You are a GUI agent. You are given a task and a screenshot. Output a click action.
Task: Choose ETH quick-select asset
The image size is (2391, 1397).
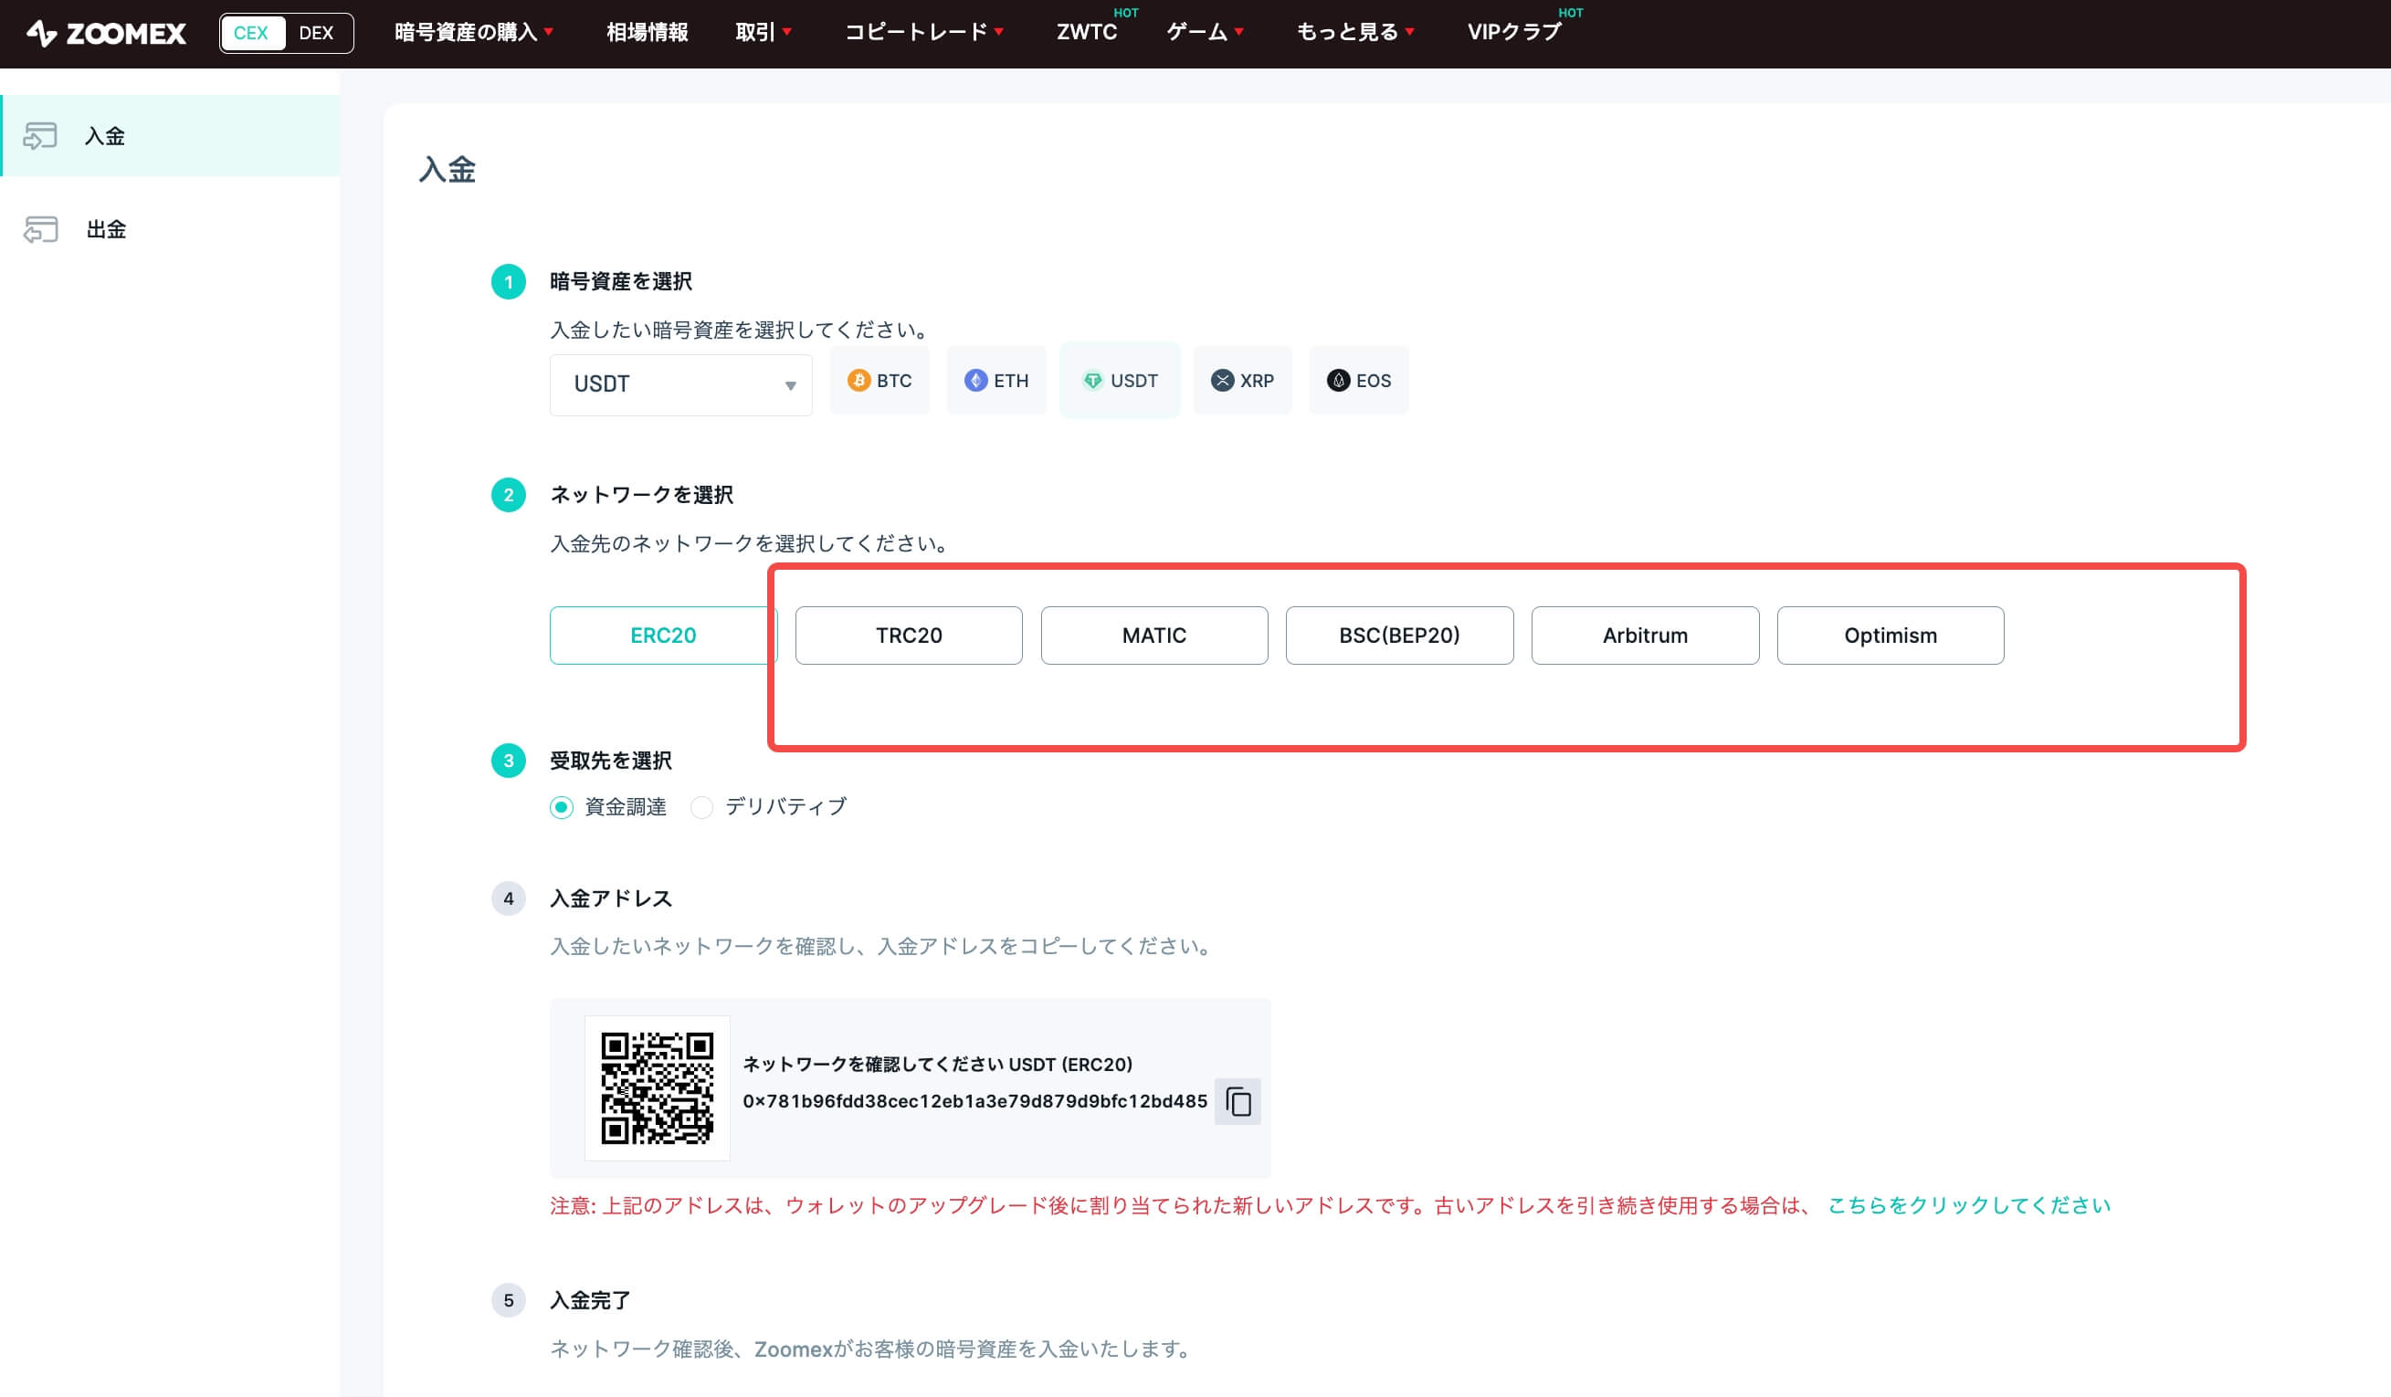(996, 381)
